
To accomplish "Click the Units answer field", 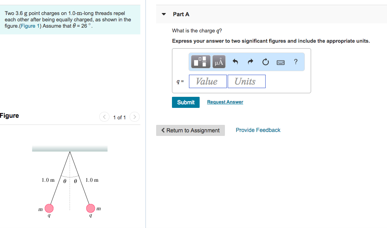I will (x=246, y=81).
